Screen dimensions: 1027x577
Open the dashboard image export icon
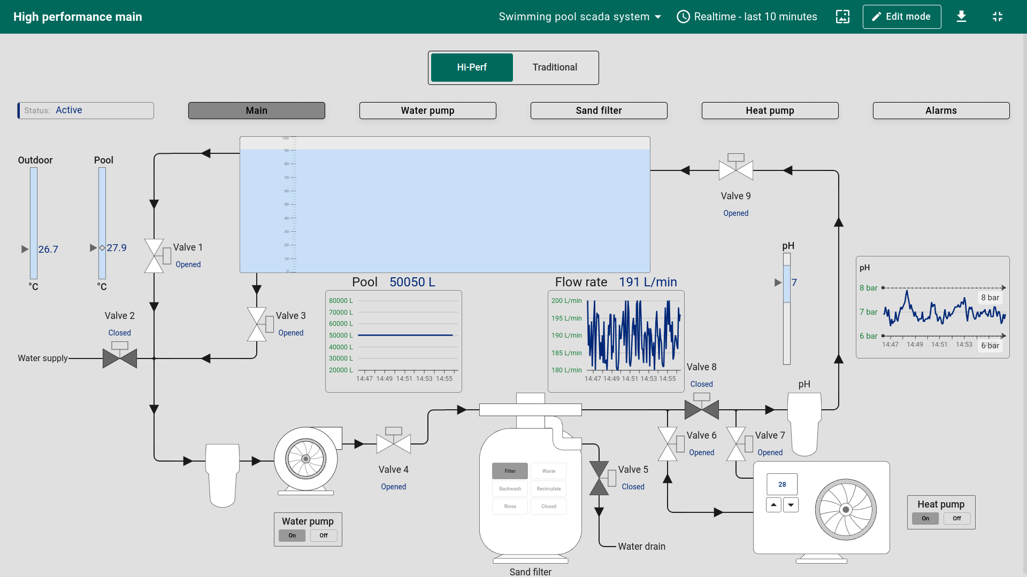pos(842,17)
